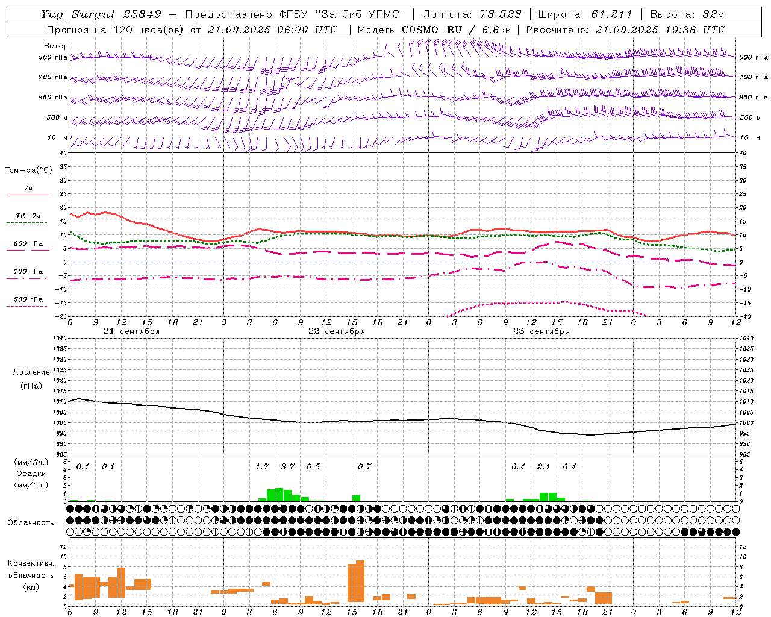
Task: Click the tallest green precipitation bar
Action: (279, 495)
